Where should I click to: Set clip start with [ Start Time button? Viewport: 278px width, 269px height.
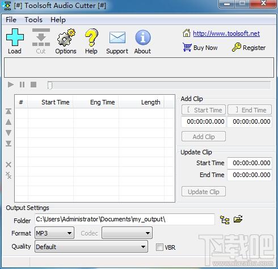(x=204, y=110)
